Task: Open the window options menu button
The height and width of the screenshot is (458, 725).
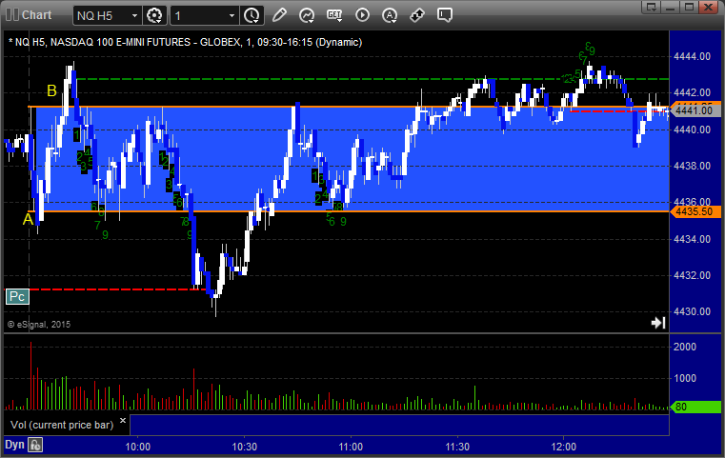Action: point(652,7)
